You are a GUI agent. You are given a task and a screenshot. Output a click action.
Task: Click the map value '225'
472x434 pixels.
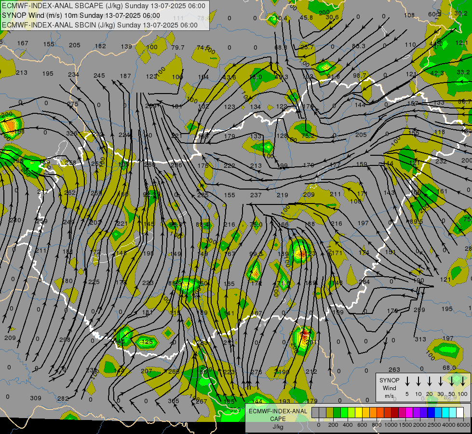94,282
